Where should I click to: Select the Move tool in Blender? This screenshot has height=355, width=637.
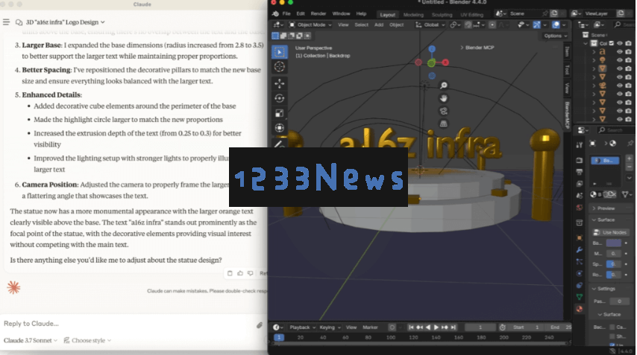coord(280,83)
